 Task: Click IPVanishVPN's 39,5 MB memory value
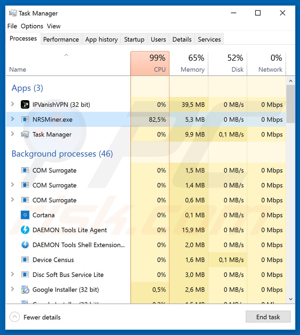click(x=193, y=104)
